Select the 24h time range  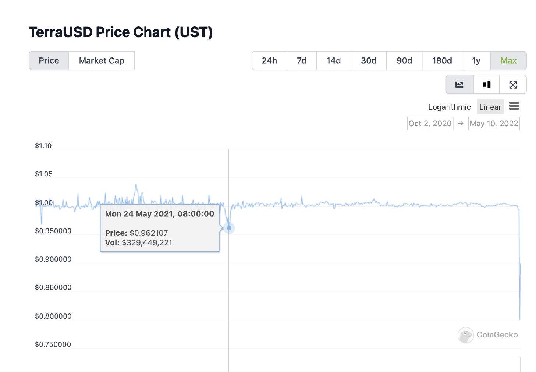(x=269, y=61)
